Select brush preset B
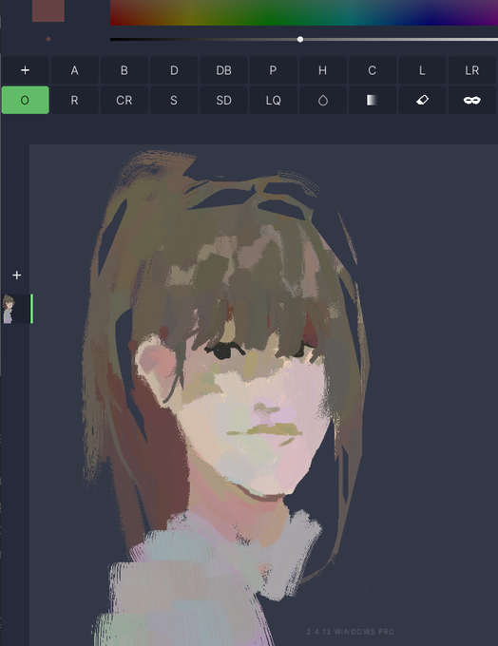Viewport: 498px width, 646px height. click(124, 70)
